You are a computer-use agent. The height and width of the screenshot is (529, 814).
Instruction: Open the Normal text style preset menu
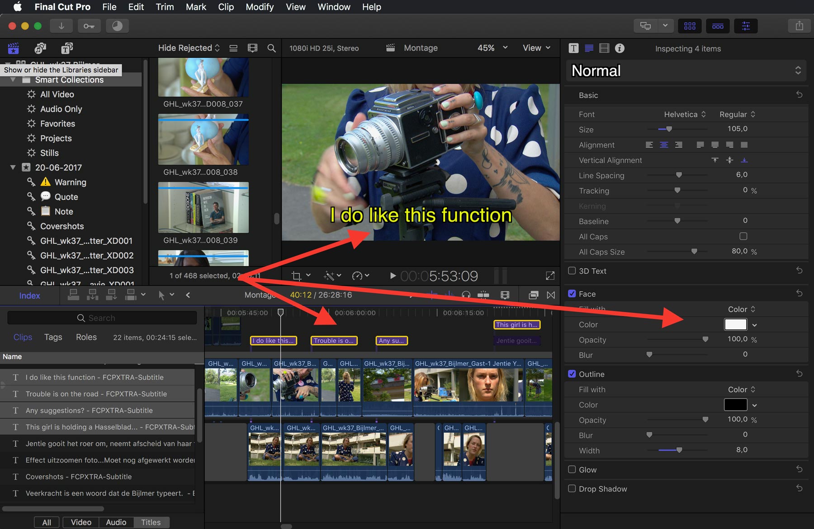[686, 70]
